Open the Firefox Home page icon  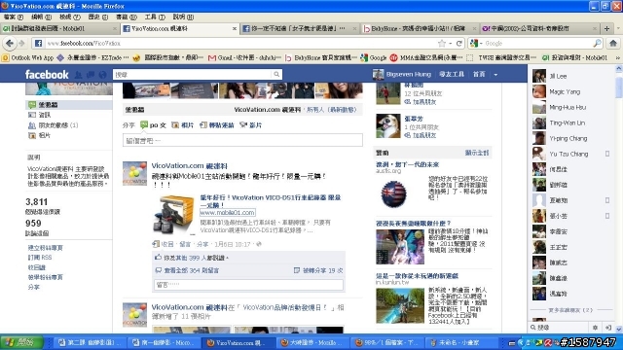[613, 43]
